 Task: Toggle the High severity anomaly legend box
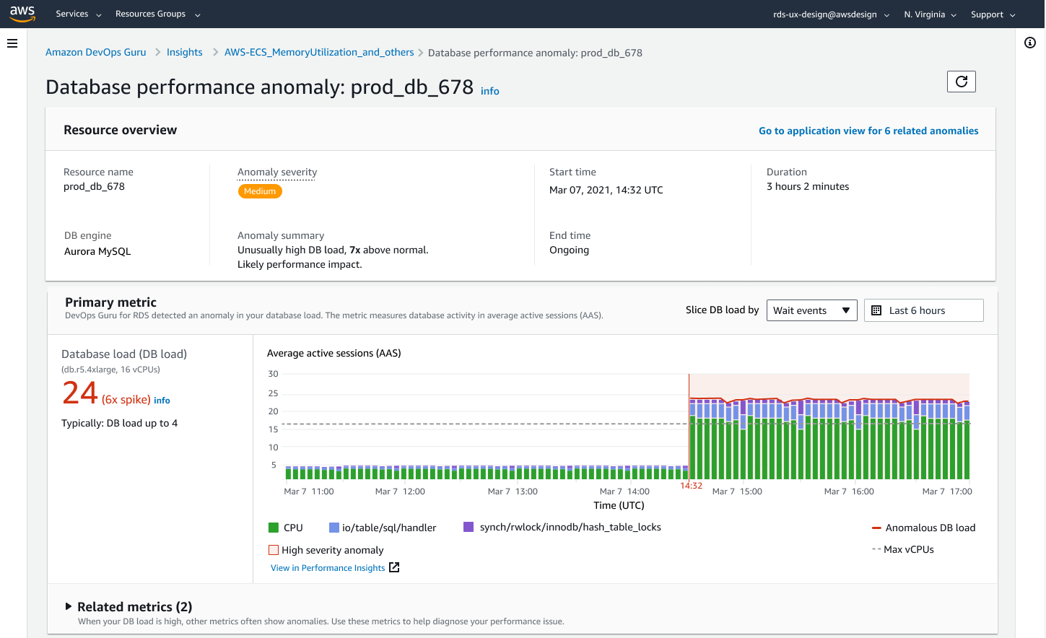[274, 550]
